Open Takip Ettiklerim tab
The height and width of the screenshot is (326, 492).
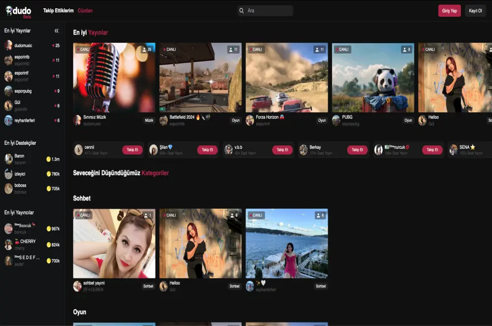[x=59, y=11]
